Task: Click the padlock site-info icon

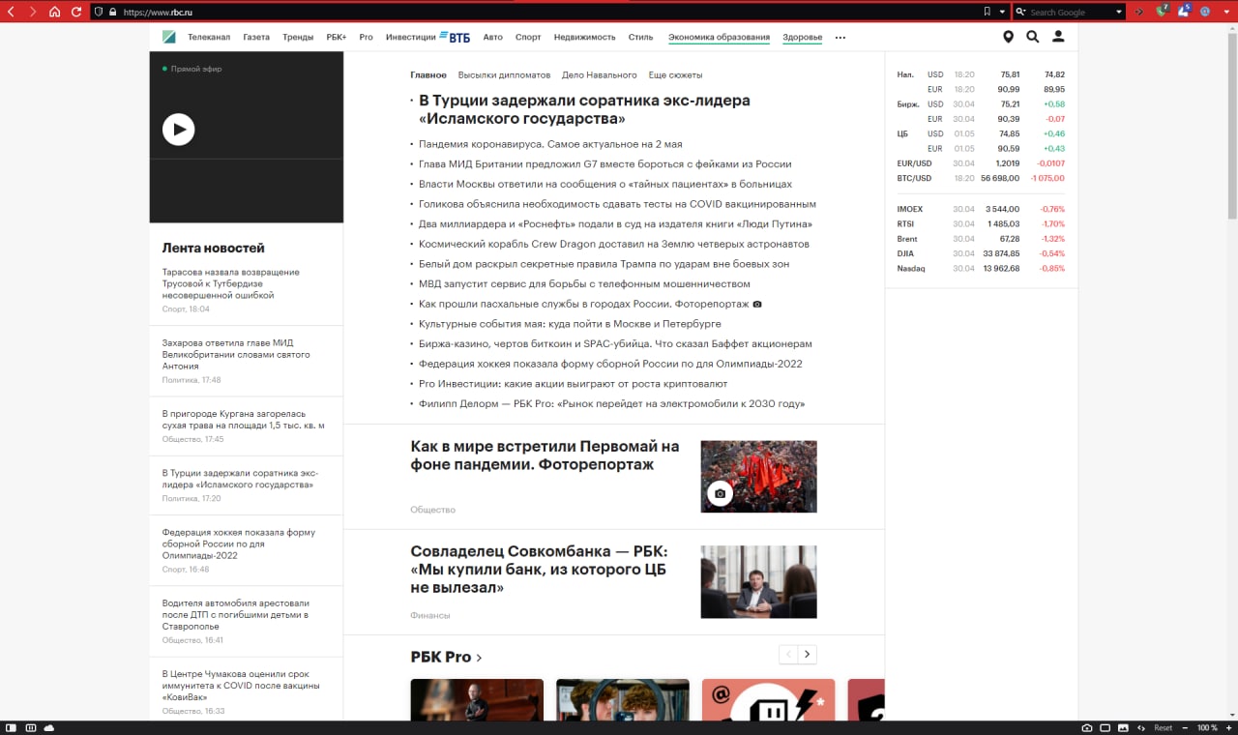Action: [x=113, y=12]
